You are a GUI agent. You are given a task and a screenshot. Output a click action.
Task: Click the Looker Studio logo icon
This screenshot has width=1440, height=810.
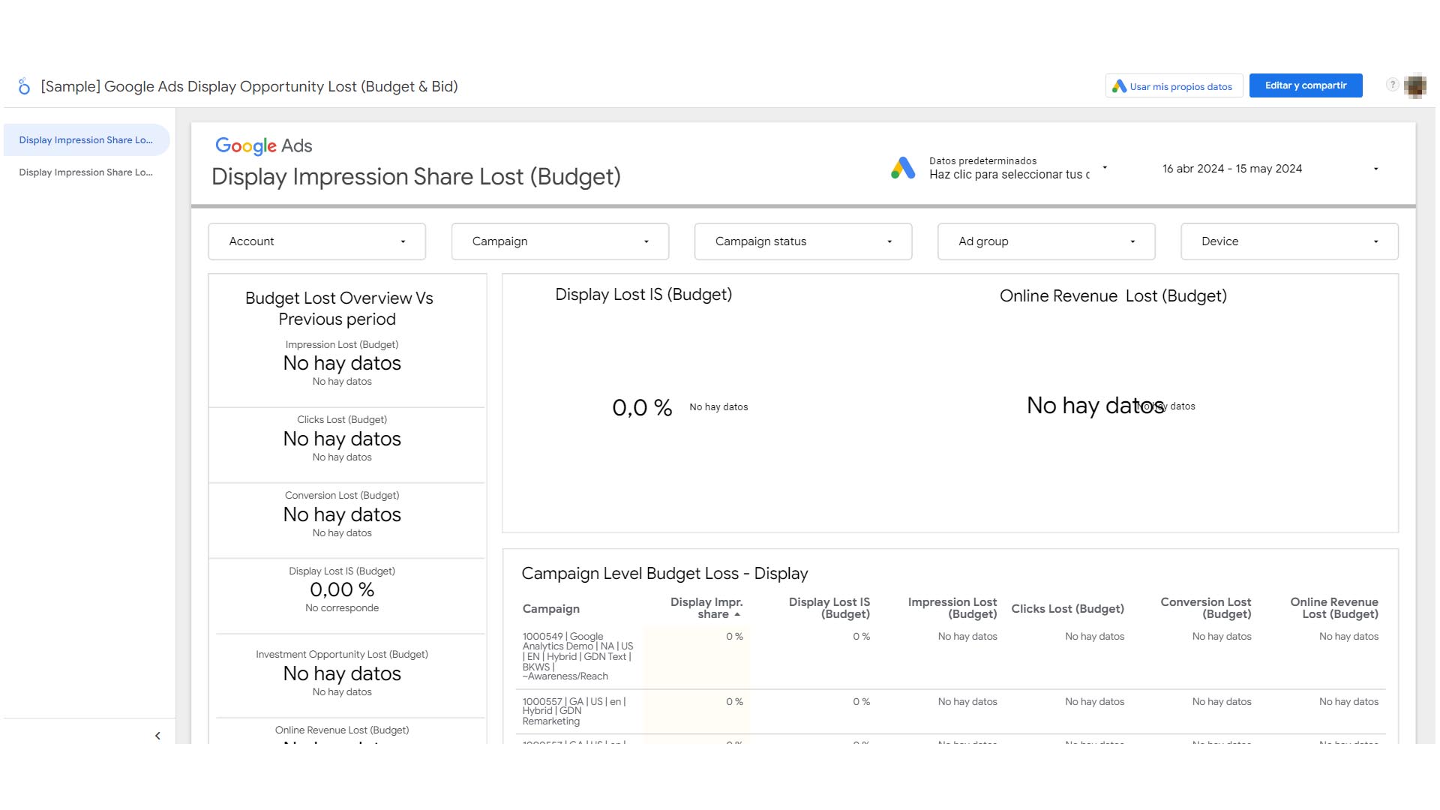coord(24,86)
